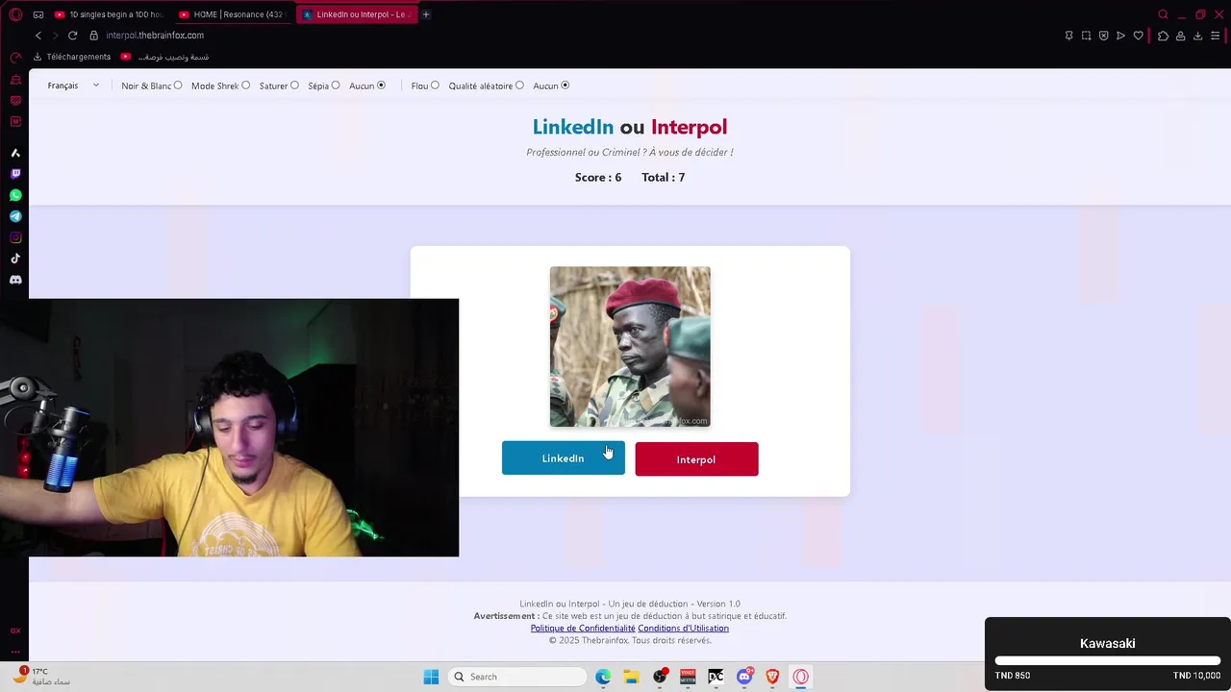Enable the Flou blur option
This screenshot has height=692, width=1231.
[x=436, y=86]
